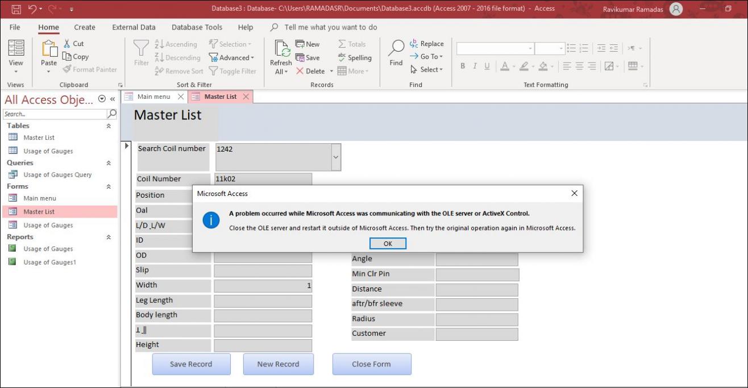Click Customer field box
Image resolution: width=748 pixels, height=388 pixels.
point(477,334)
